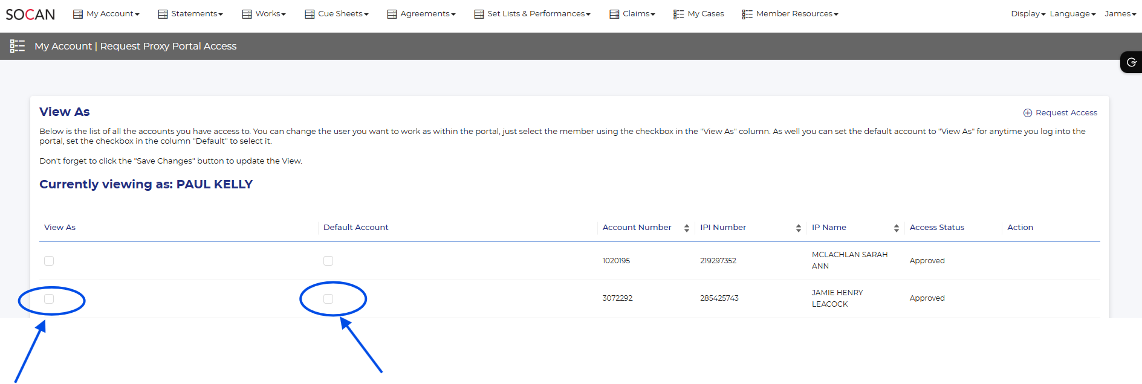Open the James user dropdown
Image resolution: width=1142 pixels, height=384 pixels.
pos(1120,14)
